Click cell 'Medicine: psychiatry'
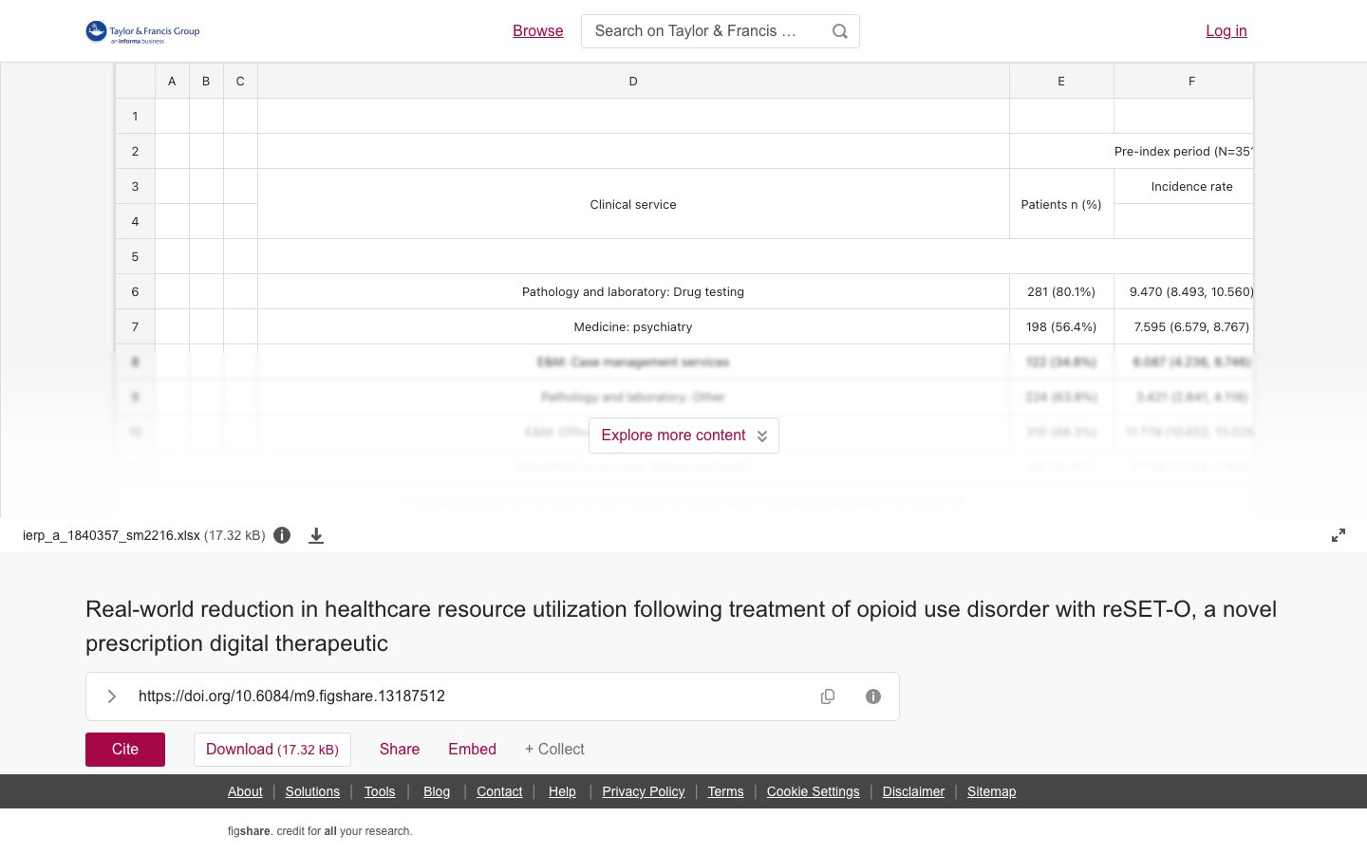The height and width of the screenshot is (854, 1367). 633,327
